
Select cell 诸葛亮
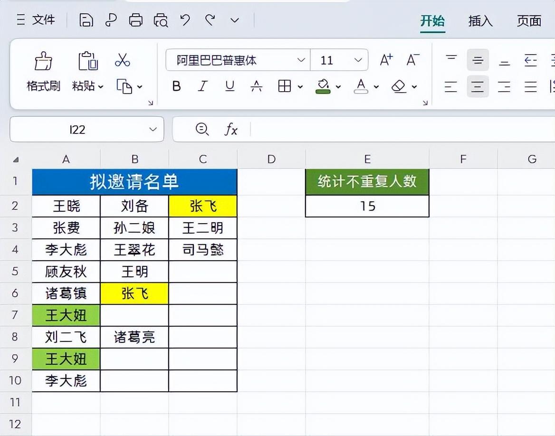[134, 337]
